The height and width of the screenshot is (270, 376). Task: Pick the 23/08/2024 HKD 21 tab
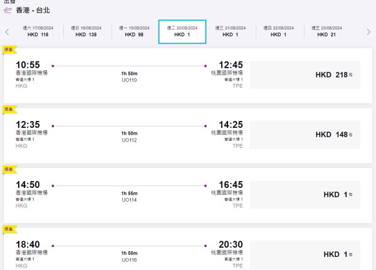point(326,31)
